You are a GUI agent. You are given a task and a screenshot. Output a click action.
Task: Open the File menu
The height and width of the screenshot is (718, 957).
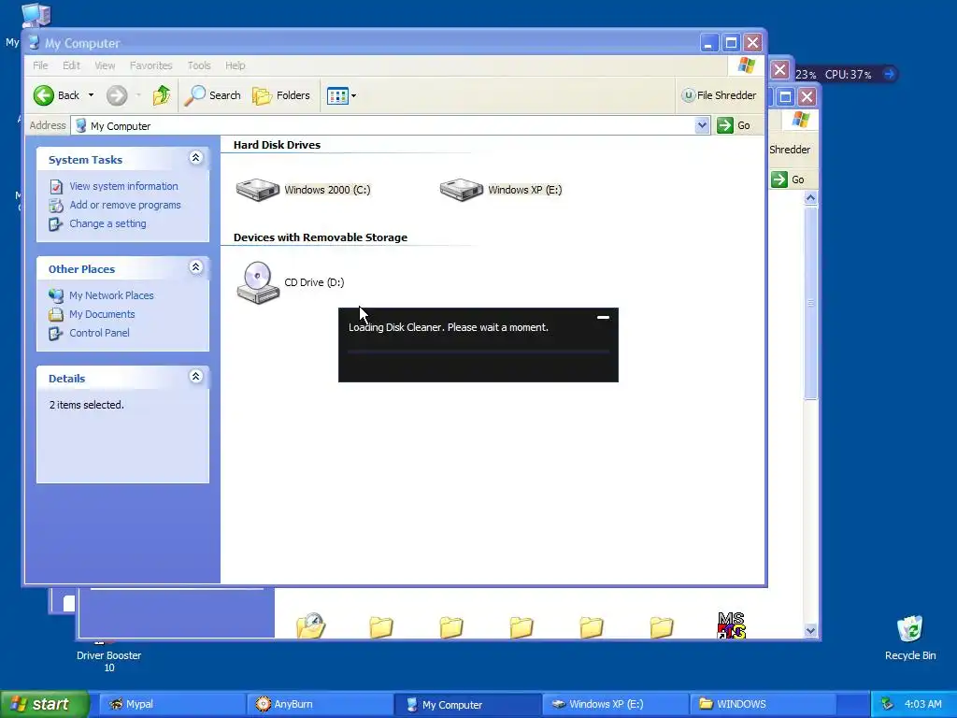[40, 65]
